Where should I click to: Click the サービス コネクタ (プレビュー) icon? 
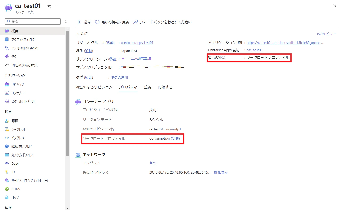7,180
